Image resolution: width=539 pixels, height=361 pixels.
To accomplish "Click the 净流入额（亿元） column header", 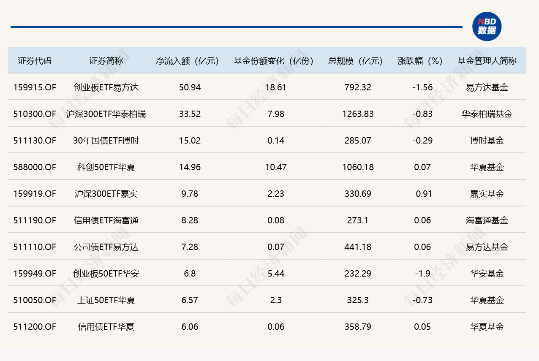I will point(188,61).
